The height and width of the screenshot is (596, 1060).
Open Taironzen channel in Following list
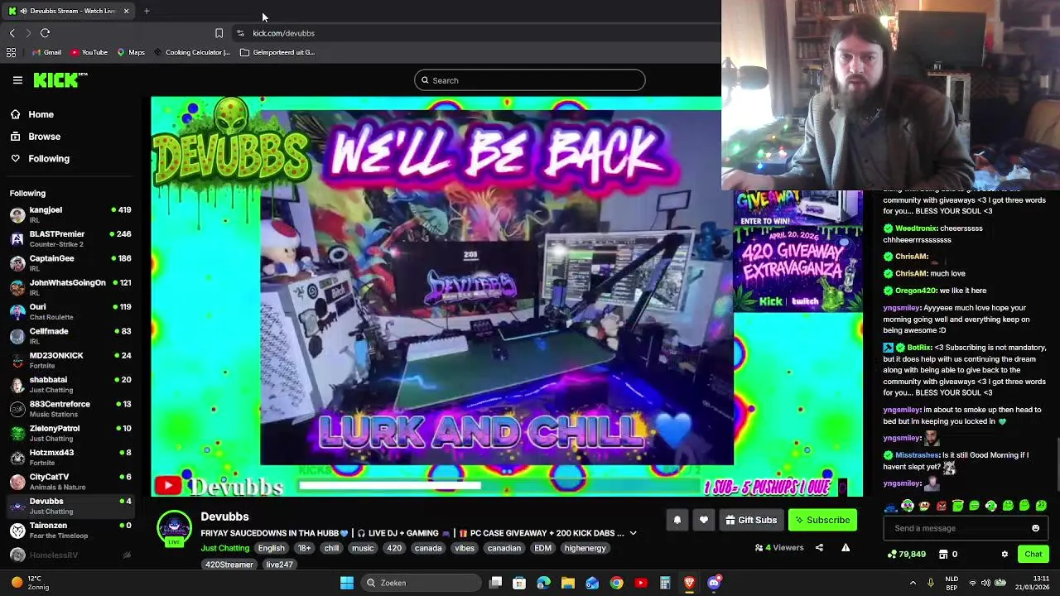(71, 530)
